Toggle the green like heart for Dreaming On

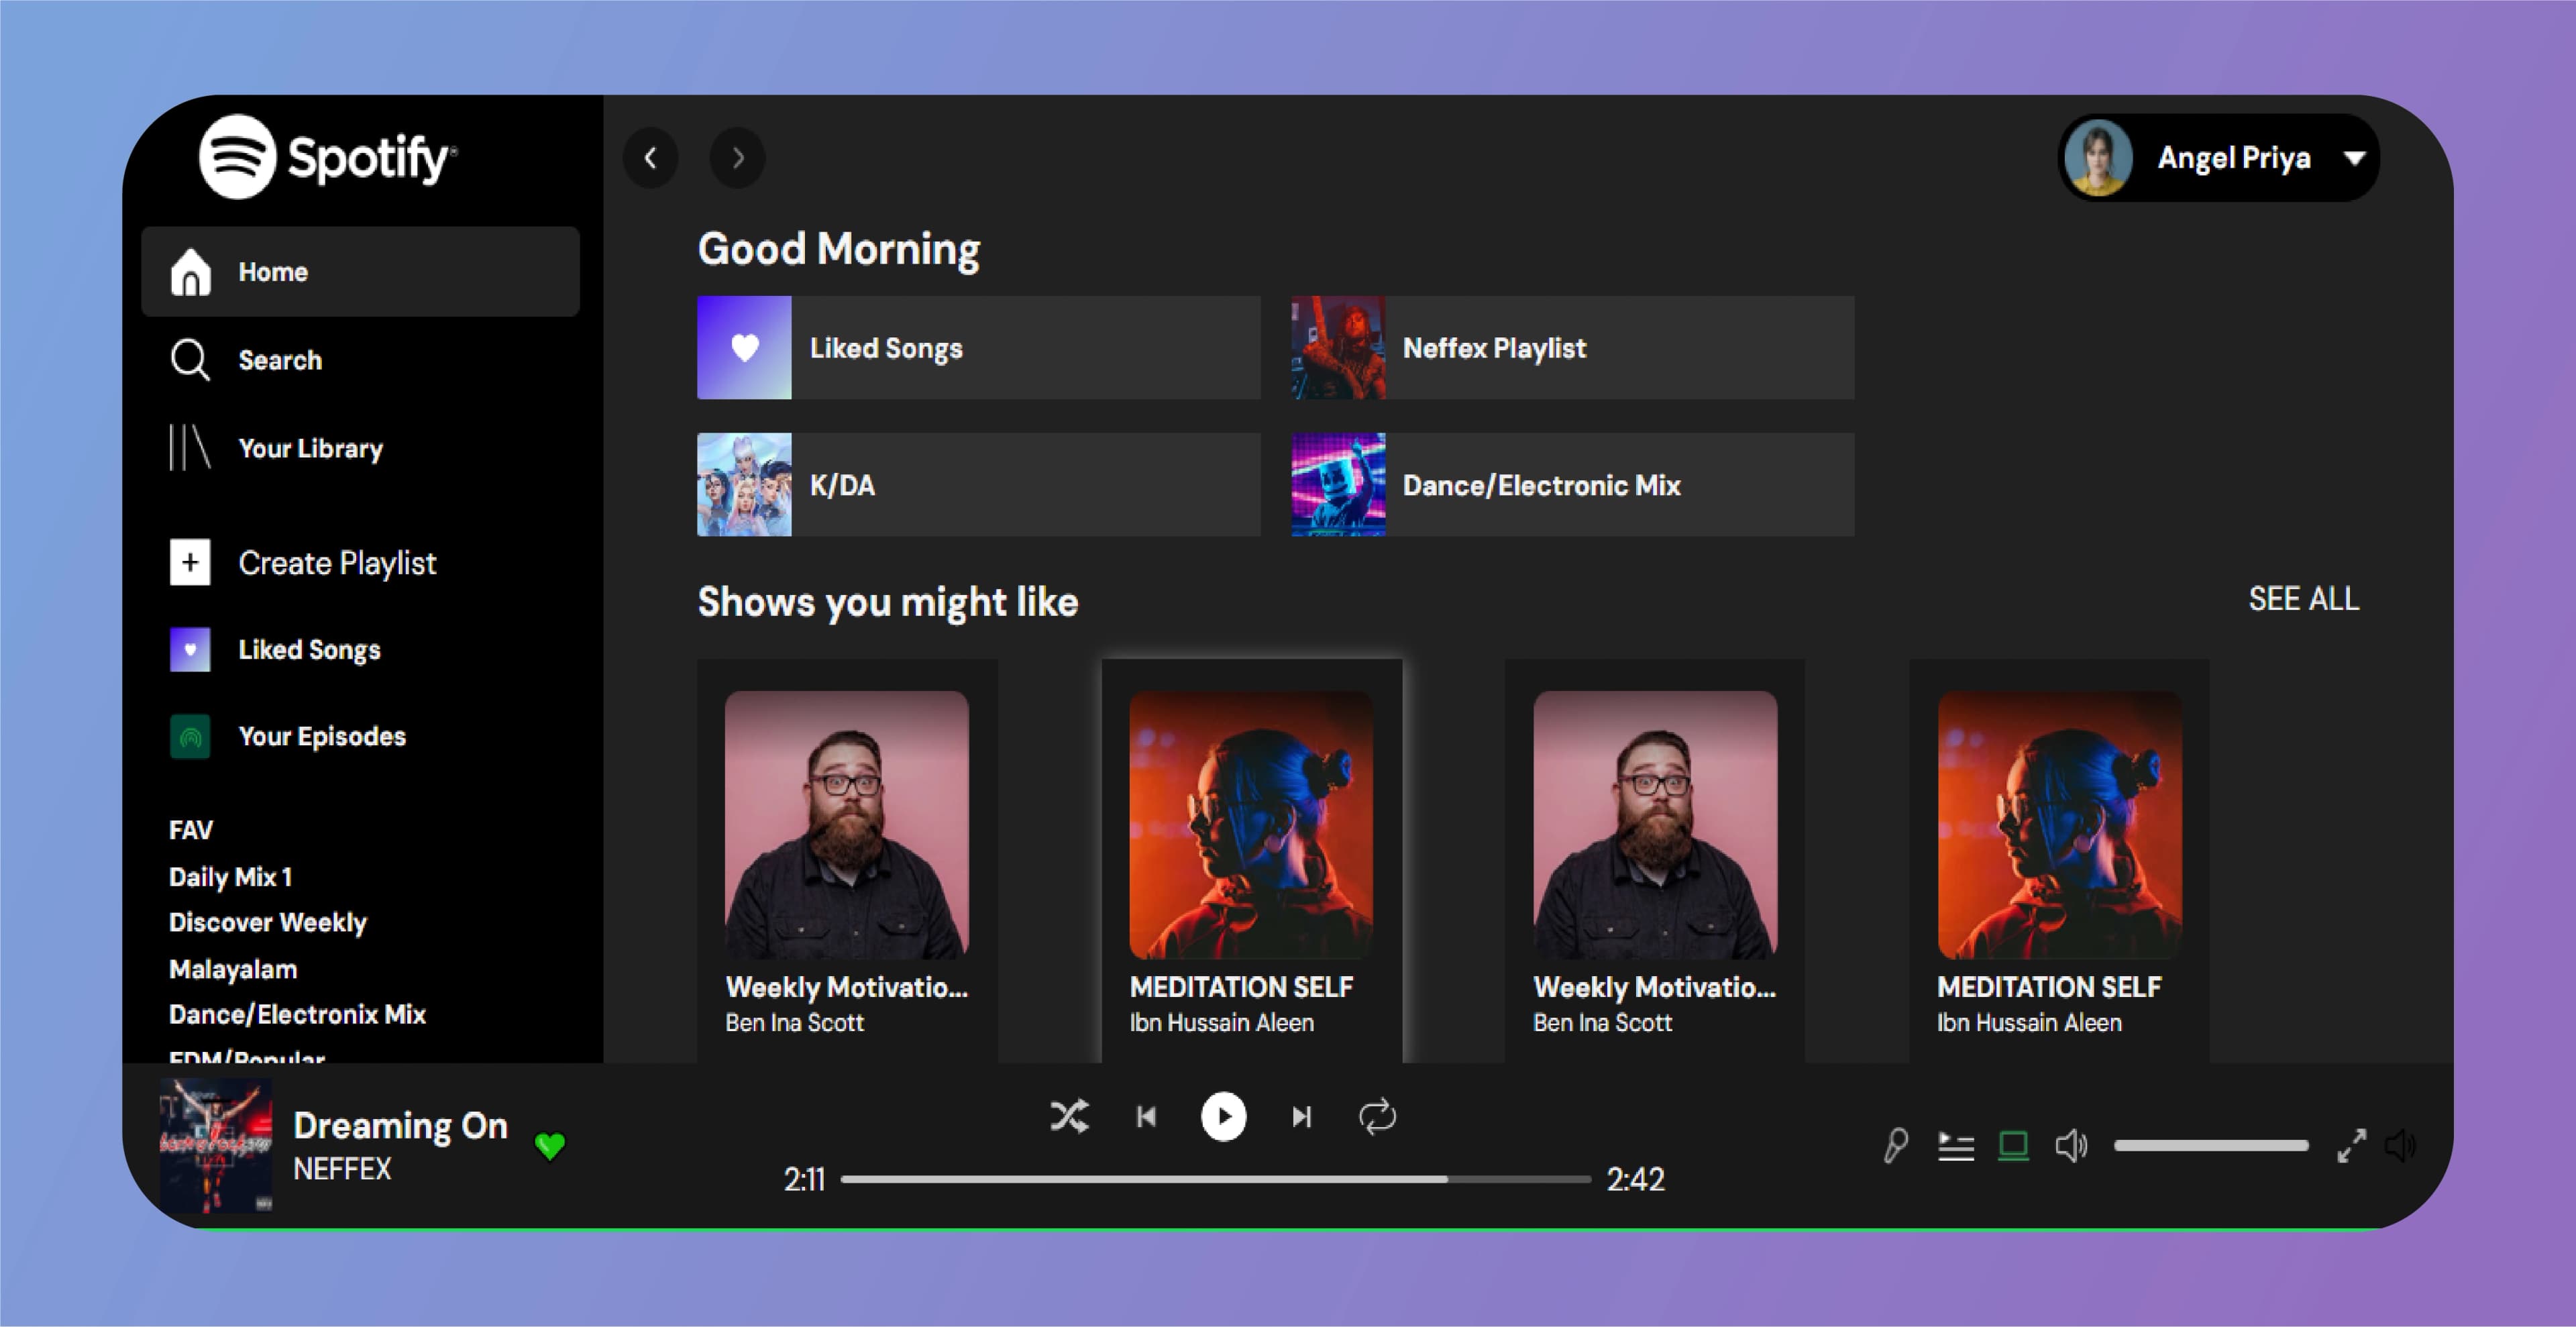tap(550, 1146)
